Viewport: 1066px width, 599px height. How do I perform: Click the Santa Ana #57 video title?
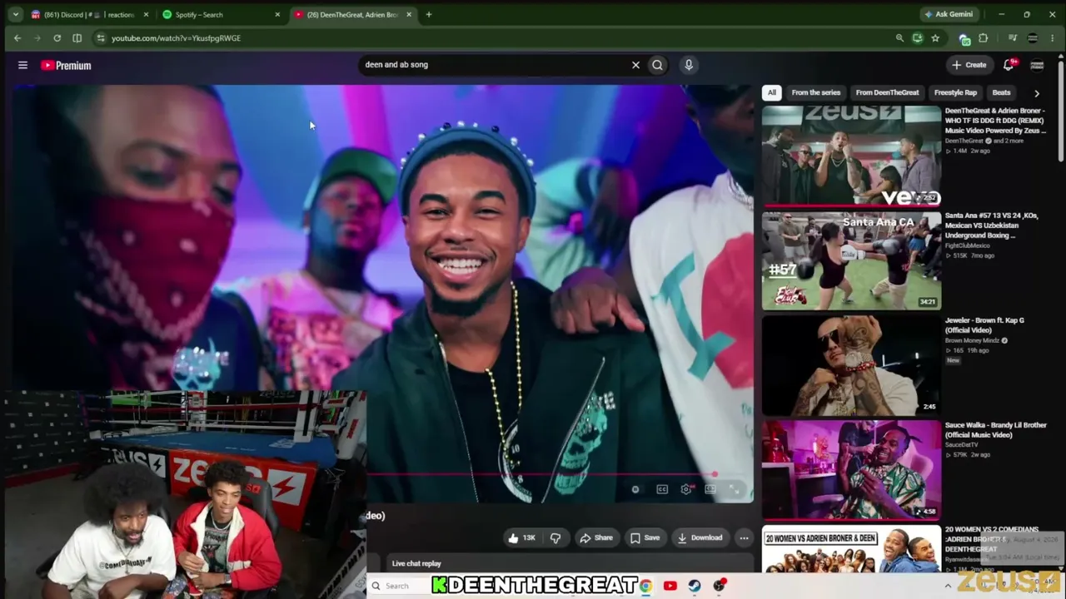tap(992, 225)
